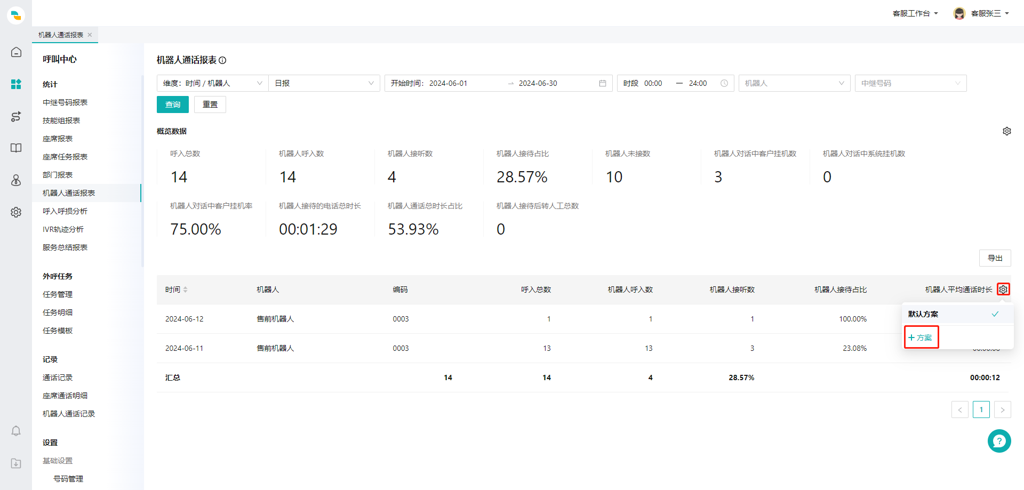Viewport: 1024px width, 490px height.
Task: Open the knowledge book sidebar icon
Action: click(x=16, y=148)
